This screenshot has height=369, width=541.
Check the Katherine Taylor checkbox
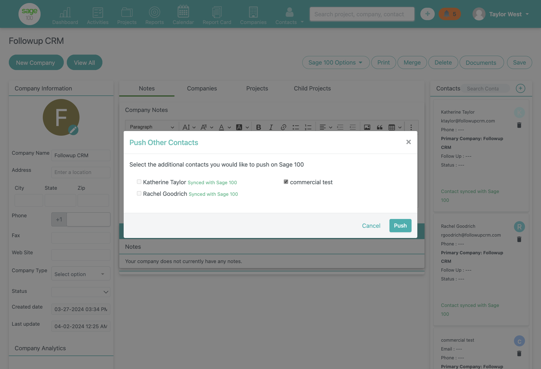coord(139,182)
